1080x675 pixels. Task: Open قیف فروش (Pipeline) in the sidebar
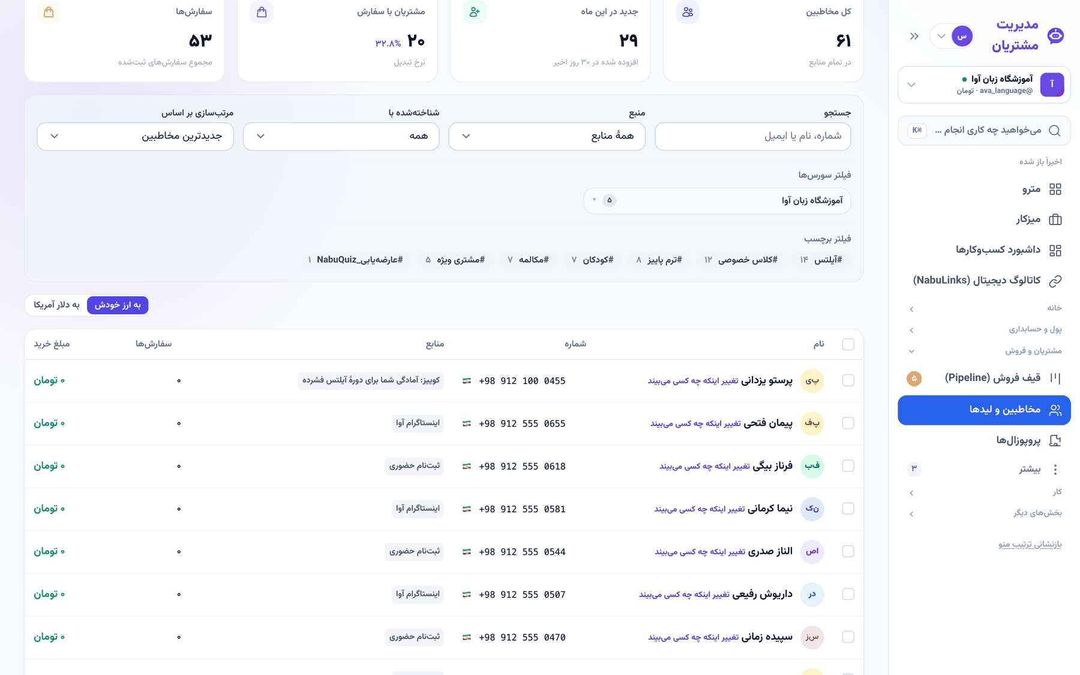point(984,378)
